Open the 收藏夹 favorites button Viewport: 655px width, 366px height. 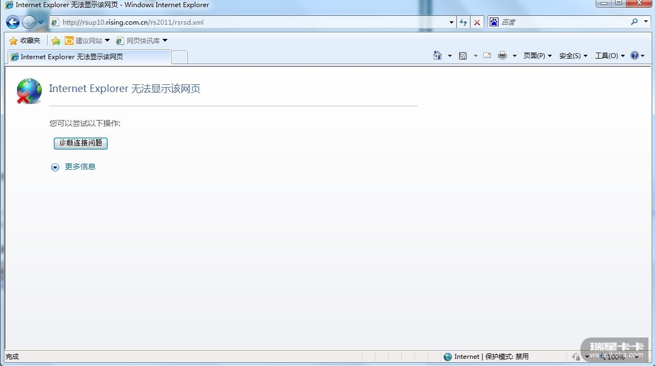click(x=25, y=41)
